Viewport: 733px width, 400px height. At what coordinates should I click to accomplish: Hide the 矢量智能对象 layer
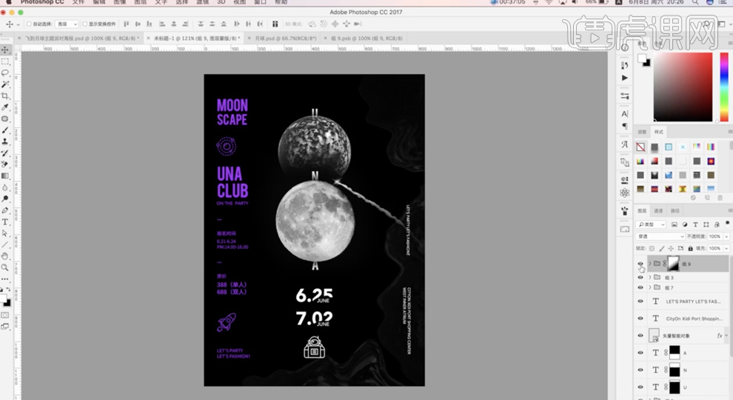click(x=640, y=336)
